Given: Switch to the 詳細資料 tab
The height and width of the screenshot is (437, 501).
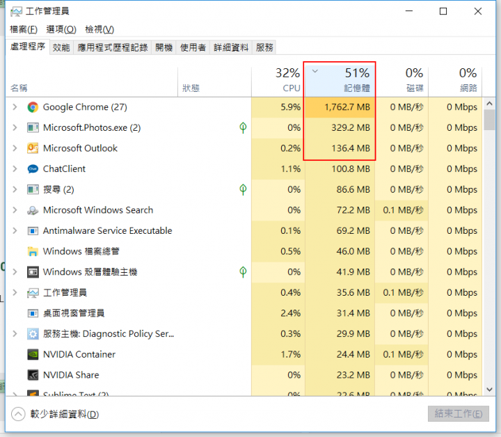Looking at the screenshot, I should click(231, 47).
